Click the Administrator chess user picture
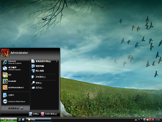The height and width of the screenshot is (122, 162). (5, 53)
